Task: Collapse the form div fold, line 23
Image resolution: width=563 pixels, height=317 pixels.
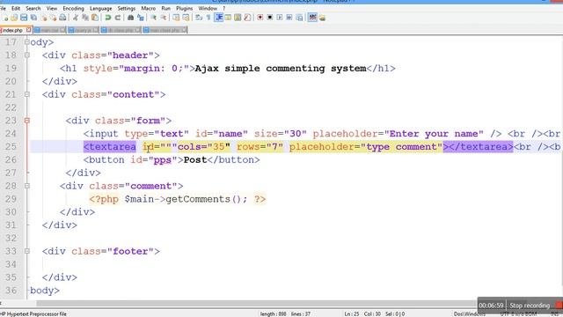Action: tap(27, 121)
